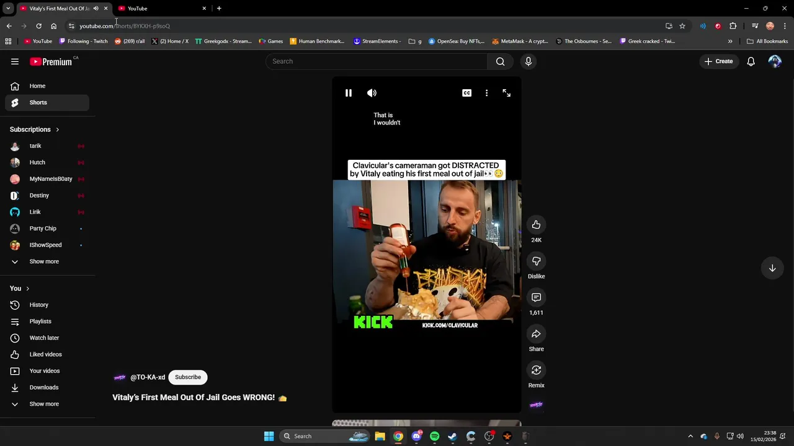
Task: Open the extensions puzzle icon
Action: [733, 26]
